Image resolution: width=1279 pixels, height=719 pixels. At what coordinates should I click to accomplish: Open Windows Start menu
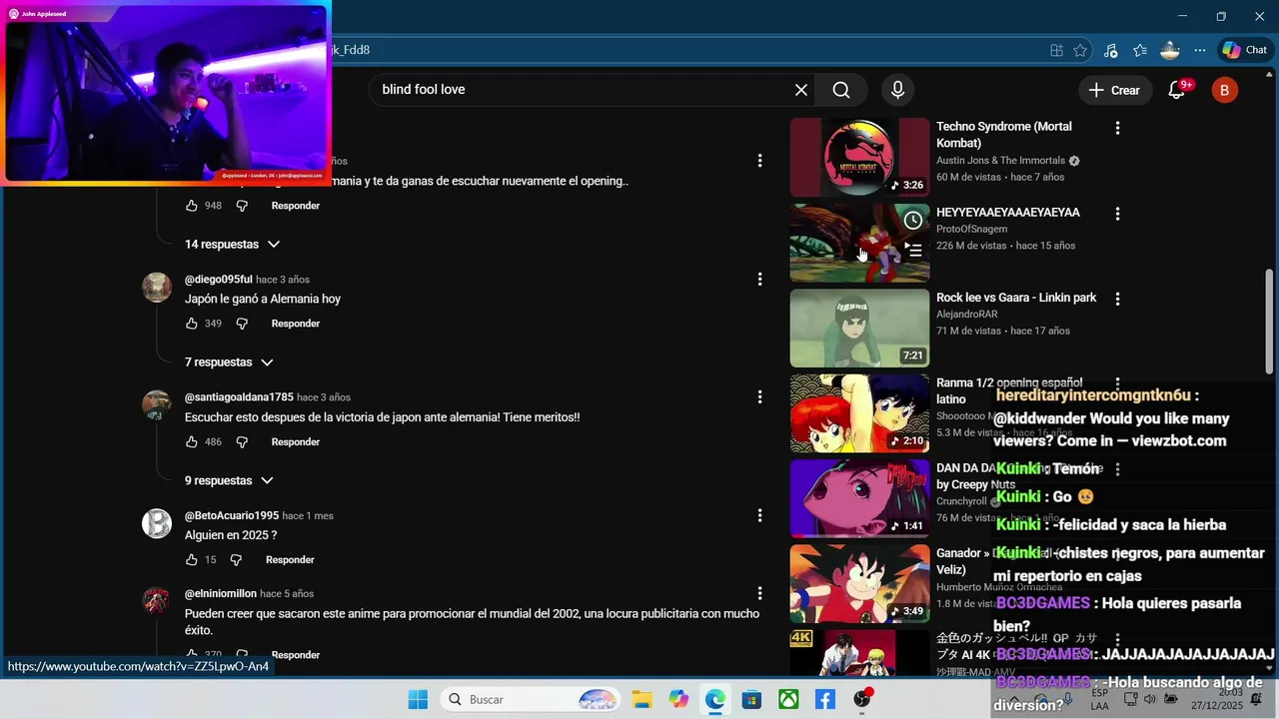coord(418,699)
